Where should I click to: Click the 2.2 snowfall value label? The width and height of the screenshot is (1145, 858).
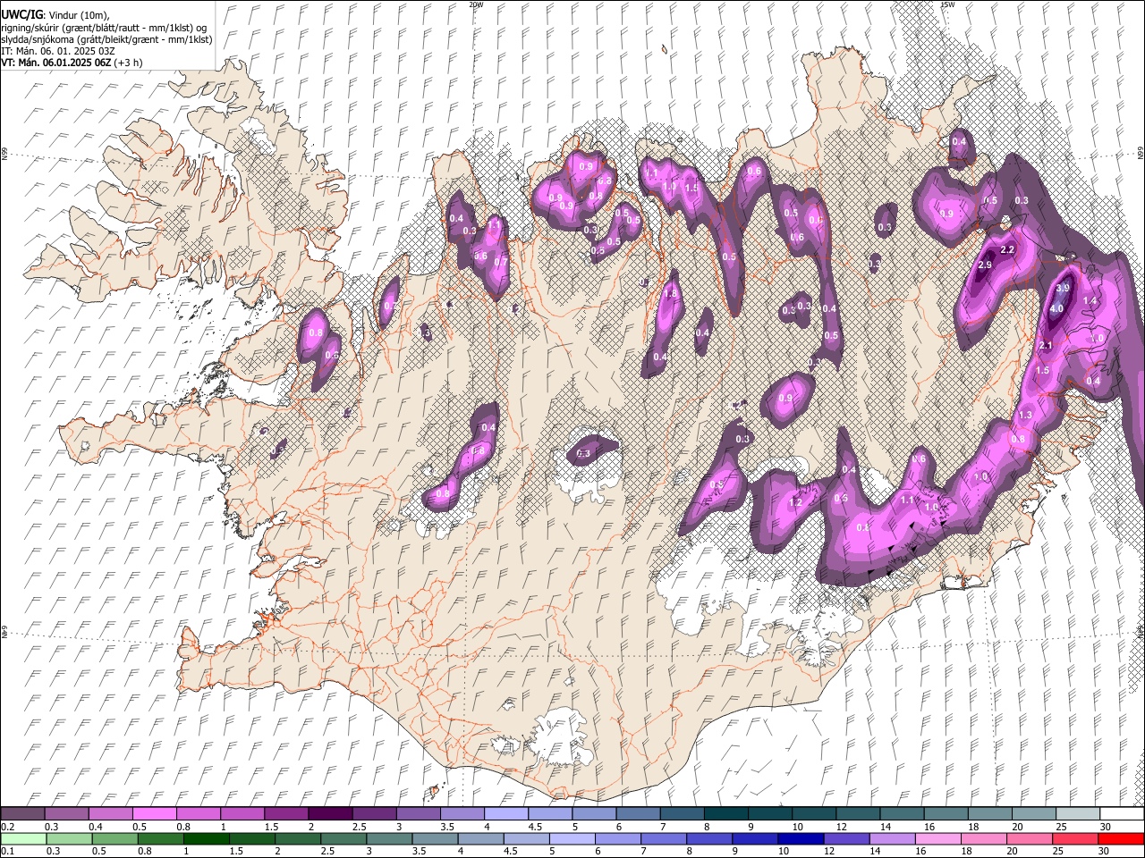click(1007, 249)
